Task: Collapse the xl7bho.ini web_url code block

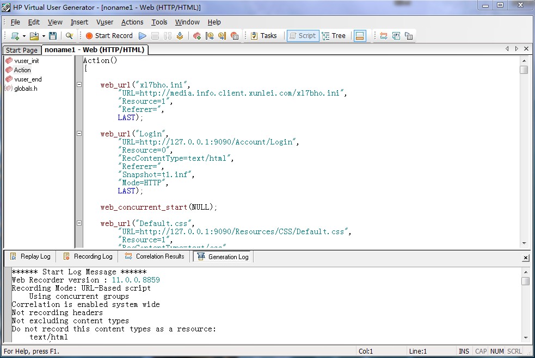Action: point(79,85)
